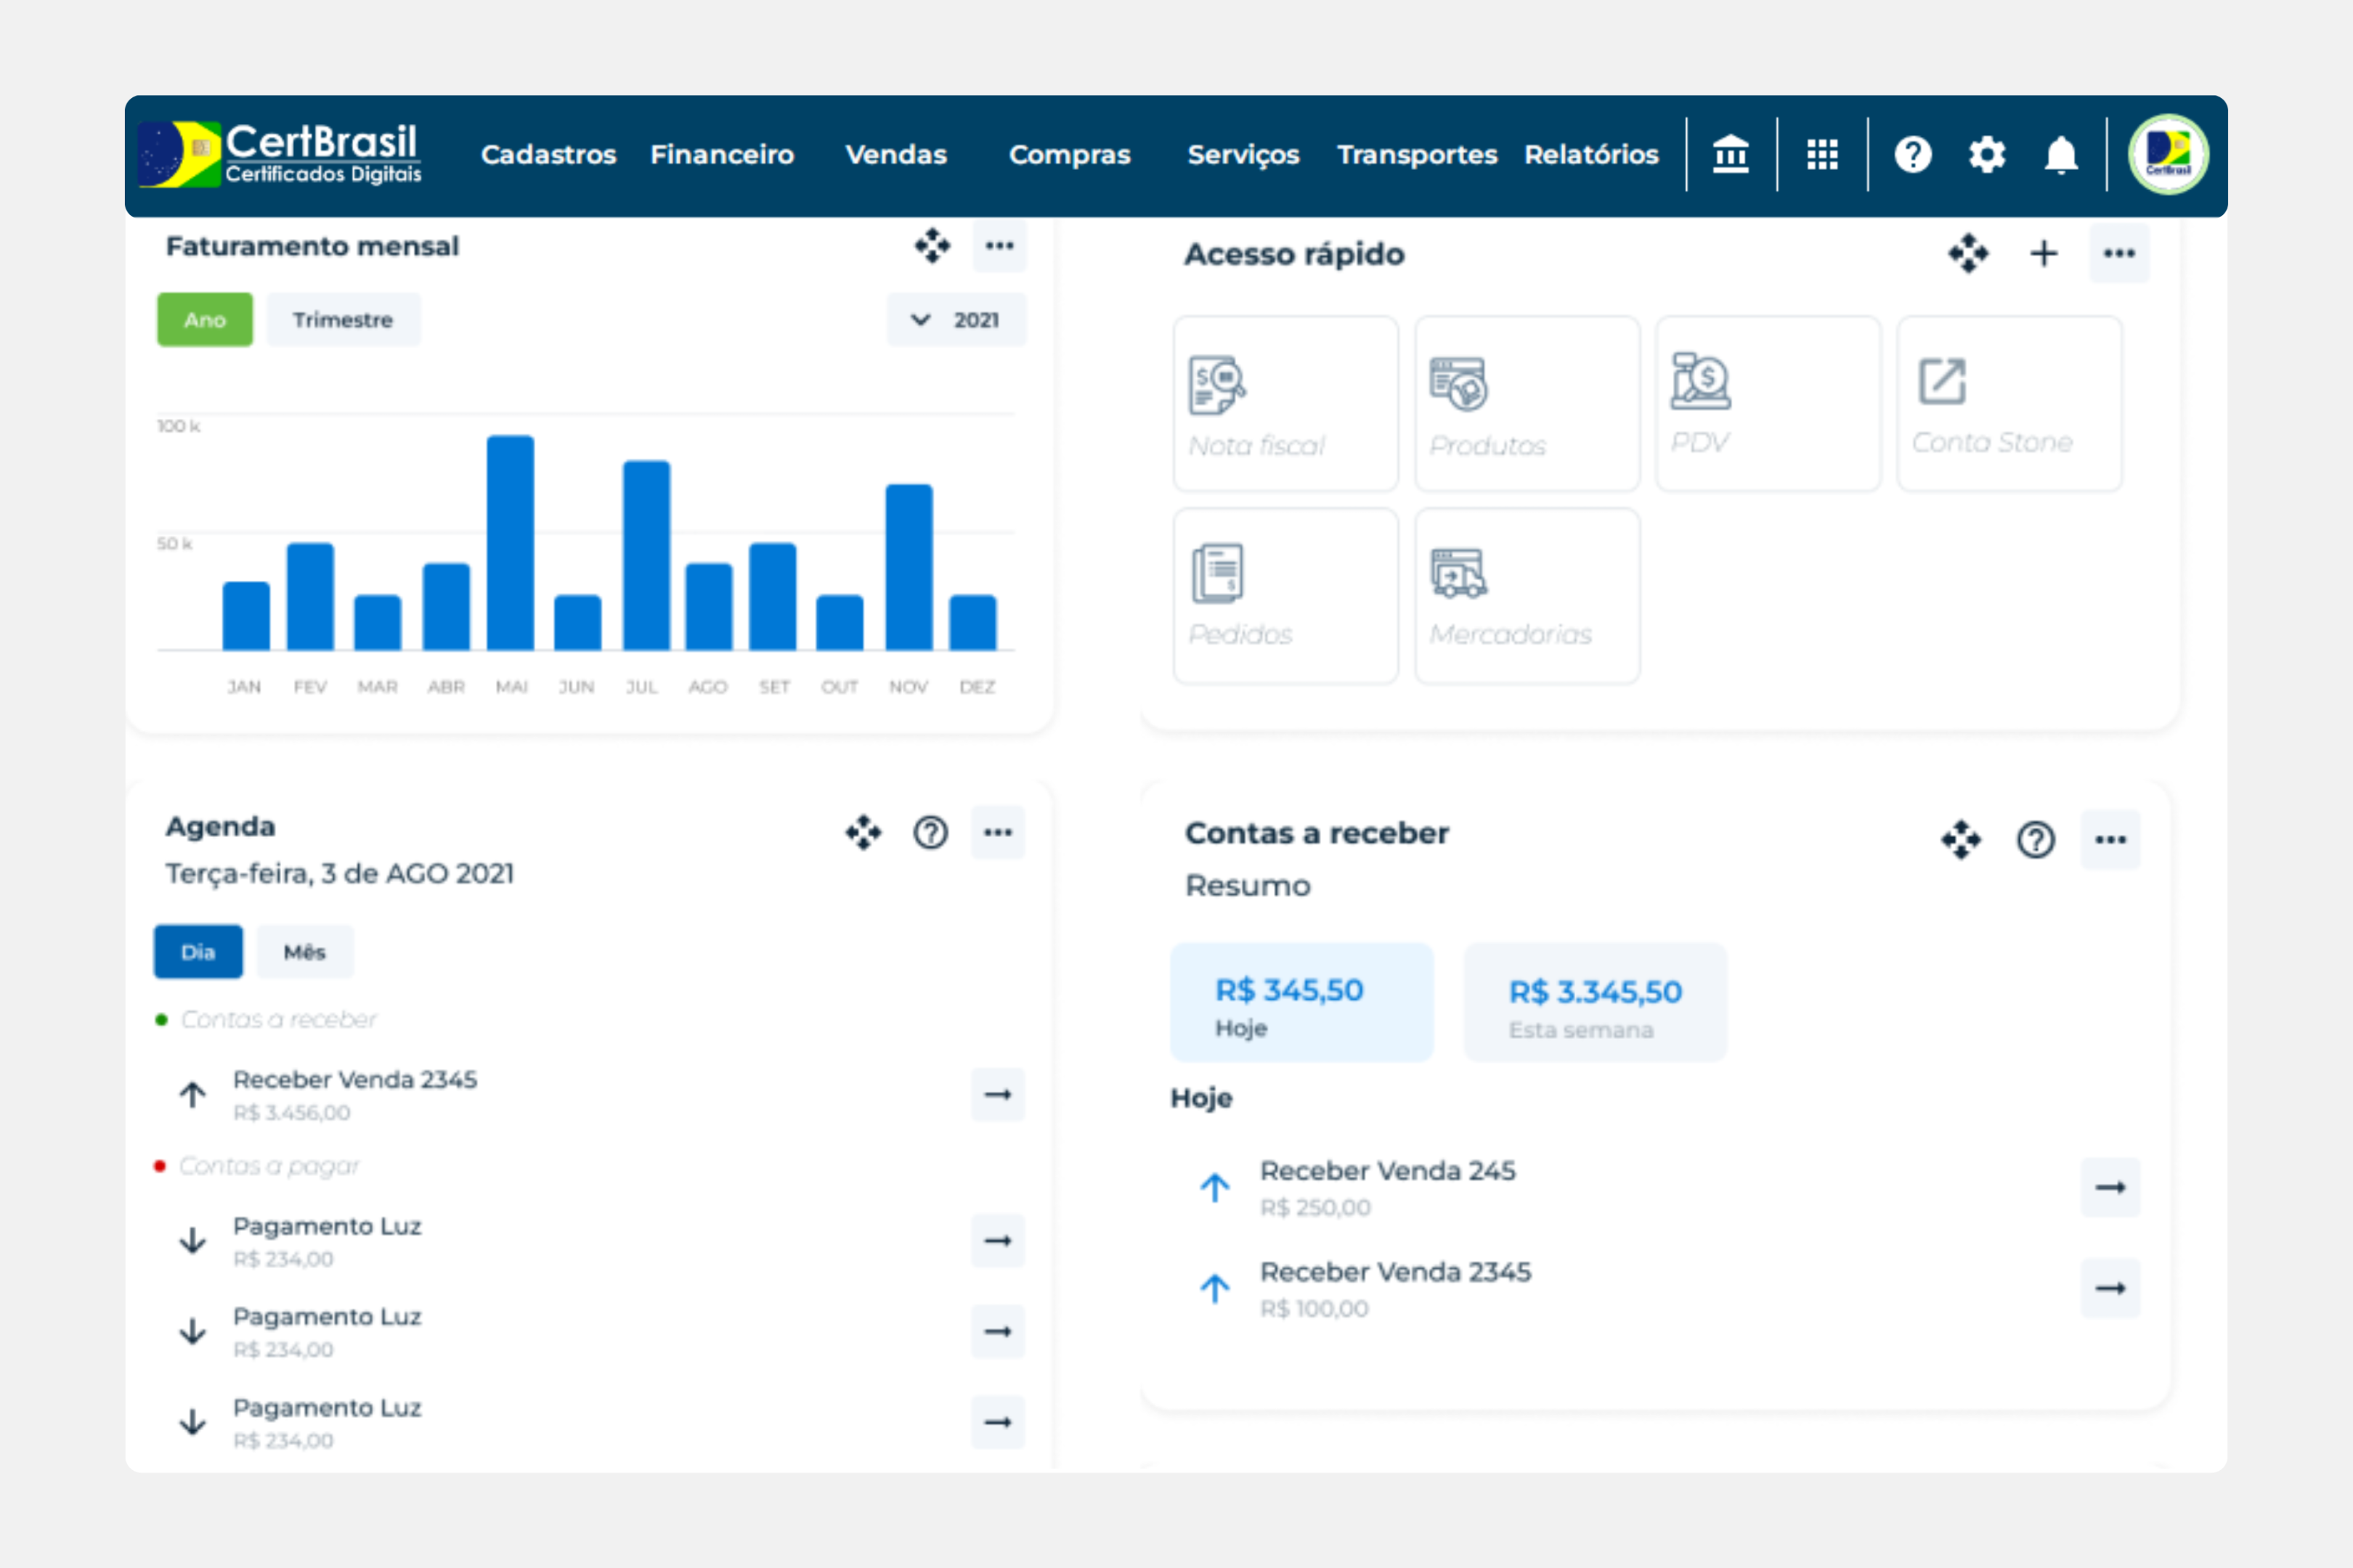Open the Vendas menu

(x=896, y=155)
